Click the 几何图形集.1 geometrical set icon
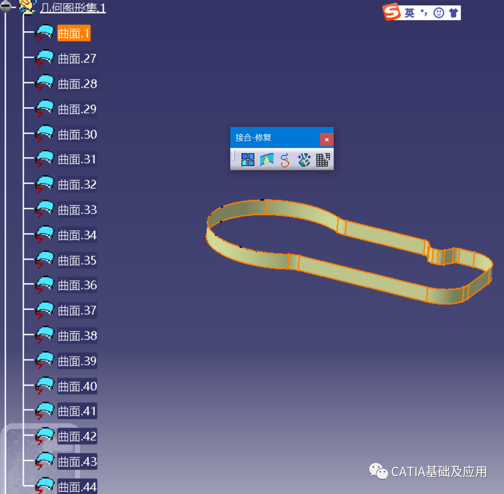 tap(27, 7)
